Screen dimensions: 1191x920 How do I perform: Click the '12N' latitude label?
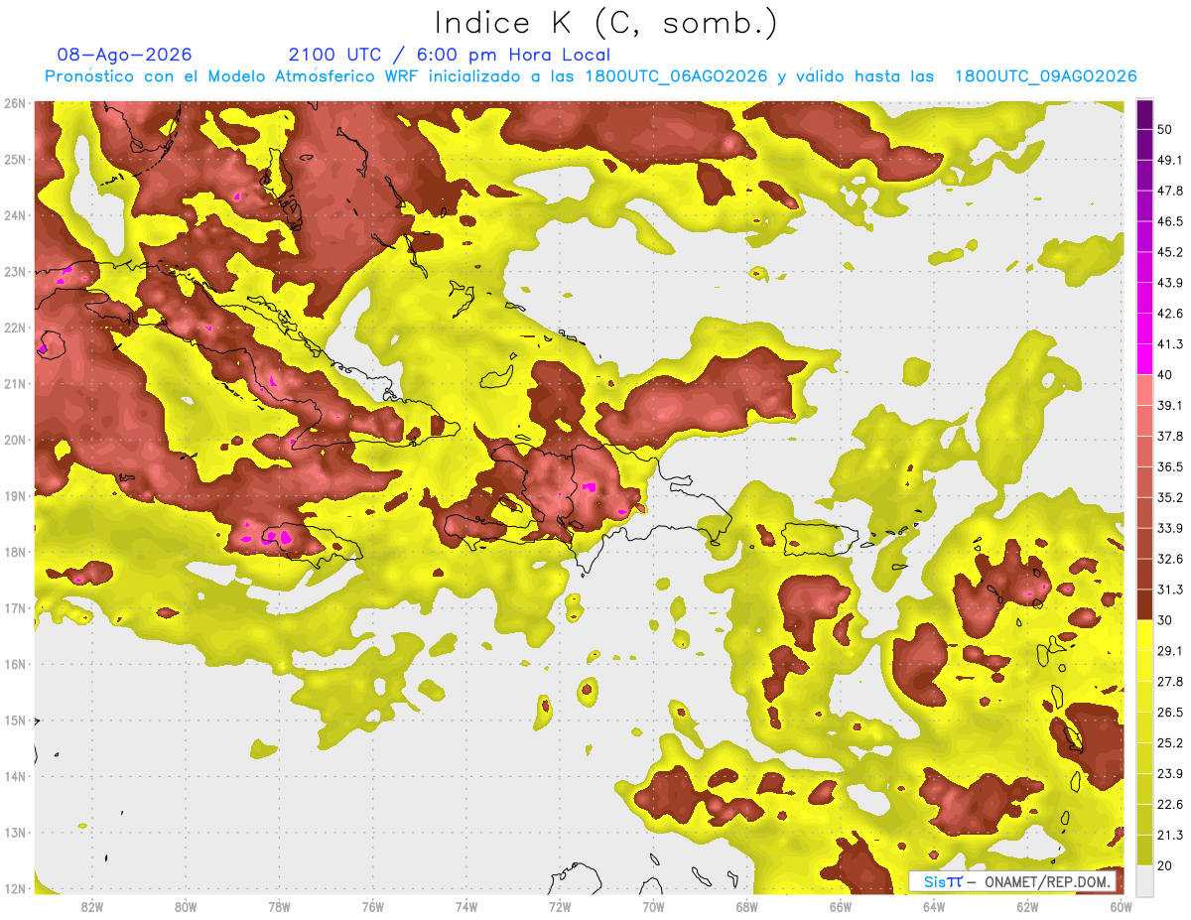[x=15, y=889]
